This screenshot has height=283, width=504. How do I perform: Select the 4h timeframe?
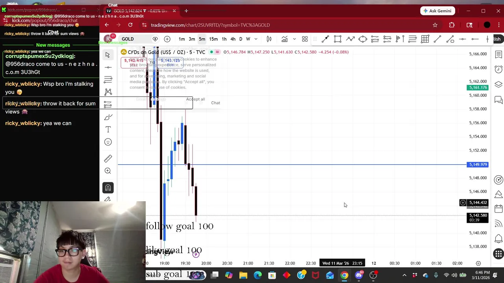[x=233, y=39]
